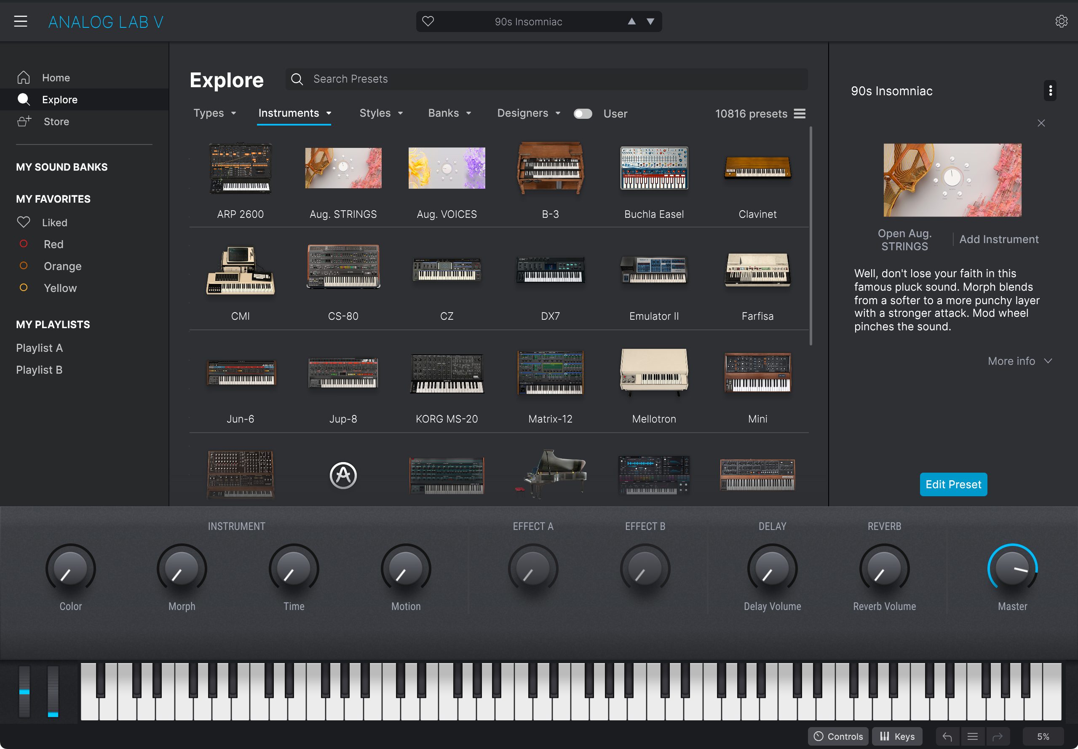Toggle the User presets switch
Viewport: 1078px width, 749px height.
[583, 114]
